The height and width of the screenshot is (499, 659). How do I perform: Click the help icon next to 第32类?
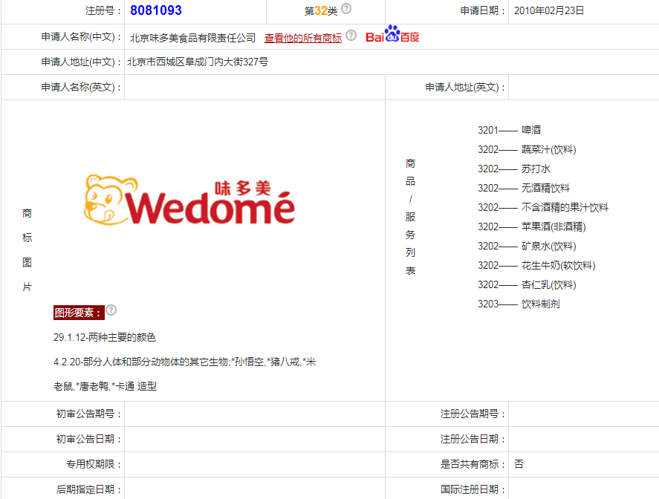(346, 10)
